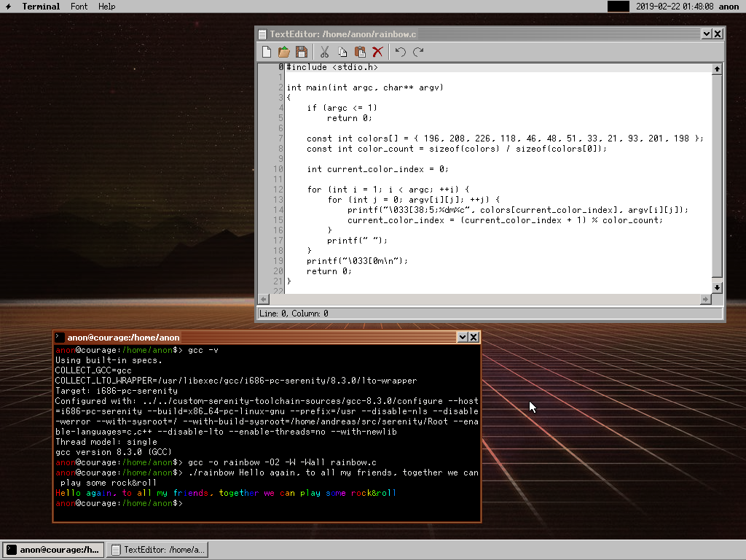The width and height of the screenshot is (746, 560).
Task: Copy the selection in TextEditor
Action: [342, 52]
